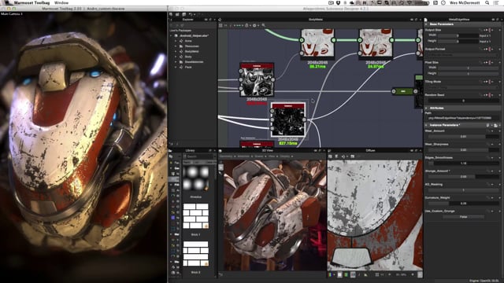The image size is (504, 283).
Task: Open the Tiling Mode dropdown
Action: tap(462, 87)
